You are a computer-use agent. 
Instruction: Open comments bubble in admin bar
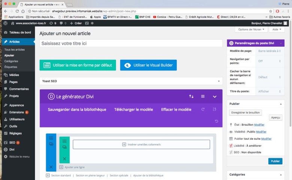tap(63, 23)
